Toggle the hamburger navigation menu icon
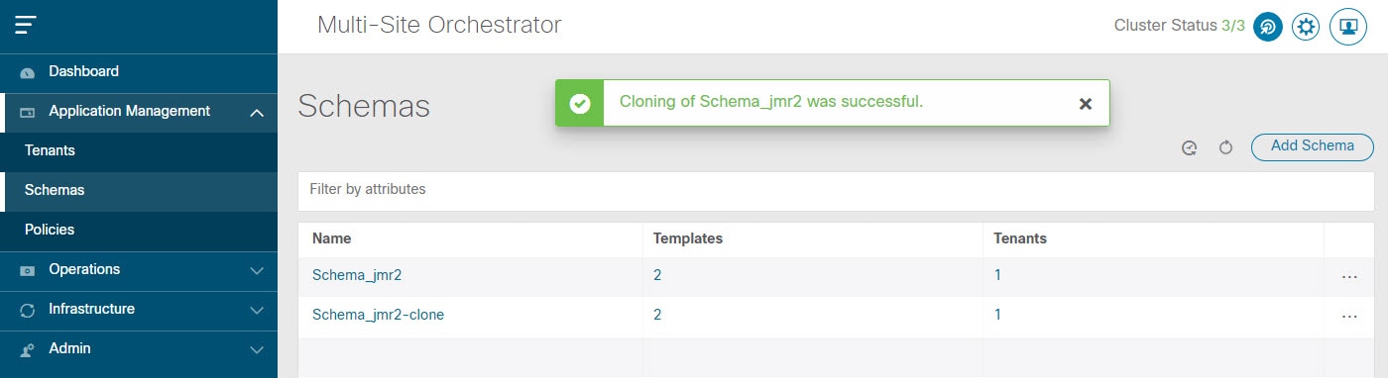Screen dimensions: 1388x378 (x=26, y=26)
